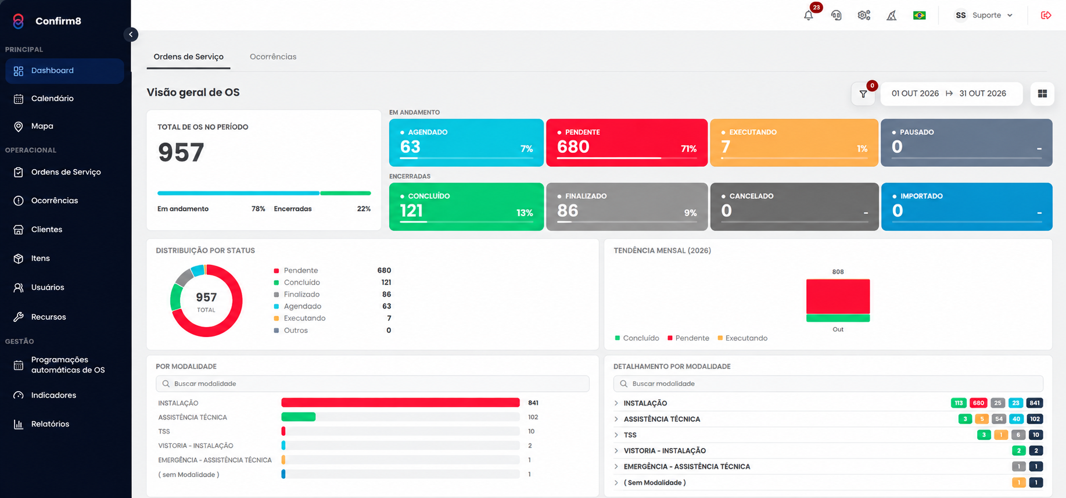This screenshot has width=1066, height=498.
Task: Expand VISTORIA - INSTALAÇÃO details row
Action: point(616,451)
